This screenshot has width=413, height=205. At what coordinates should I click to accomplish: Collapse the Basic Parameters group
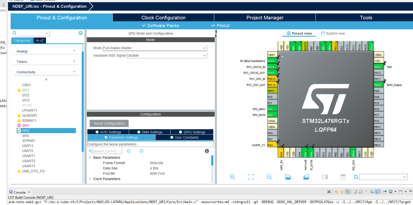coord(91,157)
